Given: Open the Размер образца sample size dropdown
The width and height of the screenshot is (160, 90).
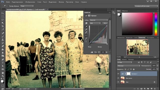Looking at the screenshot, I should [27, 6].
